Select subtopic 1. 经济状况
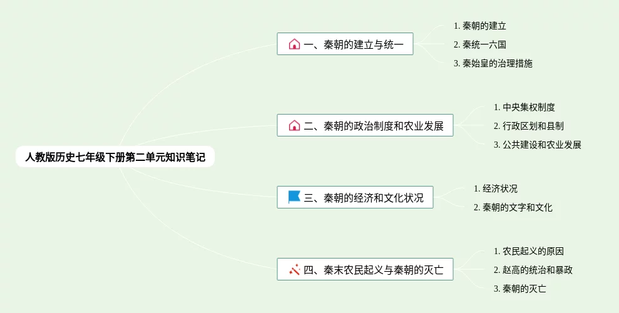619x313 pixels. (x=495, y=188)
